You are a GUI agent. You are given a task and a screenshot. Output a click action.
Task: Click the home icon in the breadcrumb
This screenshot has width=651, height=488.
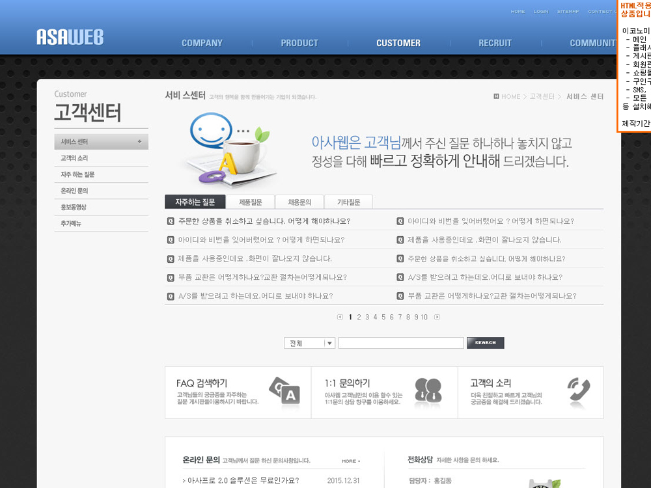tap(496, 96)
